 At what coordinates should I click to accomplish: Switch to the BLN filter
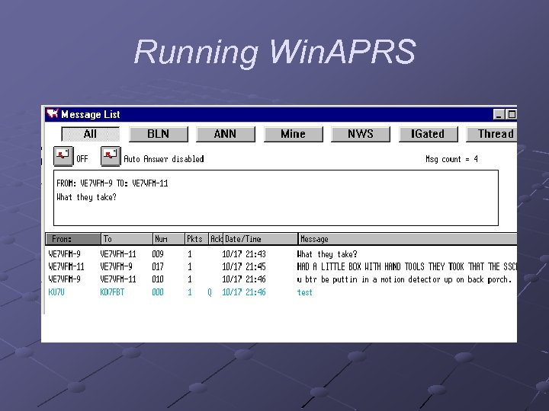[x=159, y=134]
